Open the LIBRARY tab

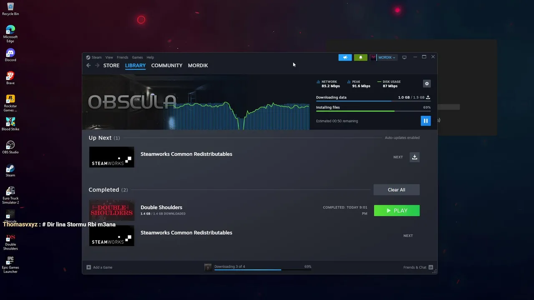click(x=135, y=65)
